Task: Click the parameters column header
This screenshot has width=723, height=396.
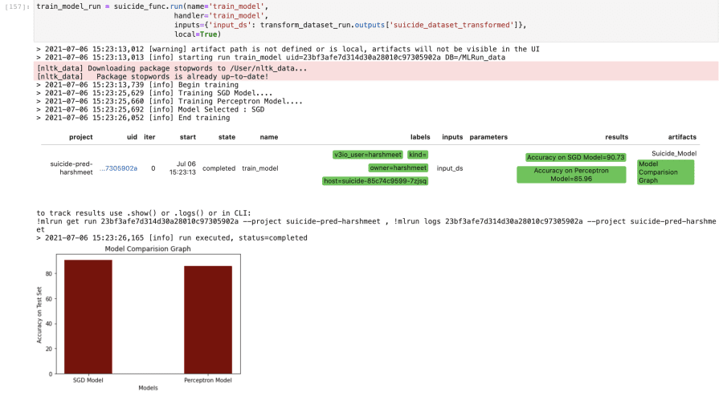Action: tap(488, 137)
